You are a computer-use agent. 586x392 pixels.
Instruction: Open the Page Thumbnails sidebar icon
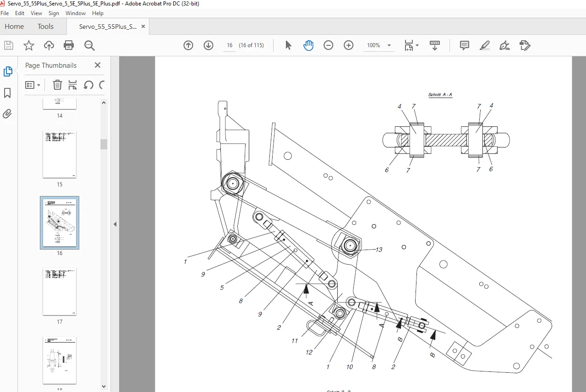[8, 71]
